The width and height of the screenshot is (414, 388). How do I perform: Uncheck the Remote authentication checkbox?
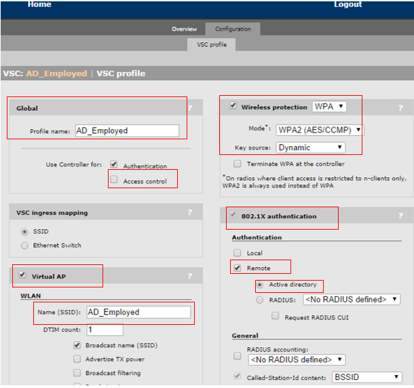pyautogui.click(x=238, y=268)
